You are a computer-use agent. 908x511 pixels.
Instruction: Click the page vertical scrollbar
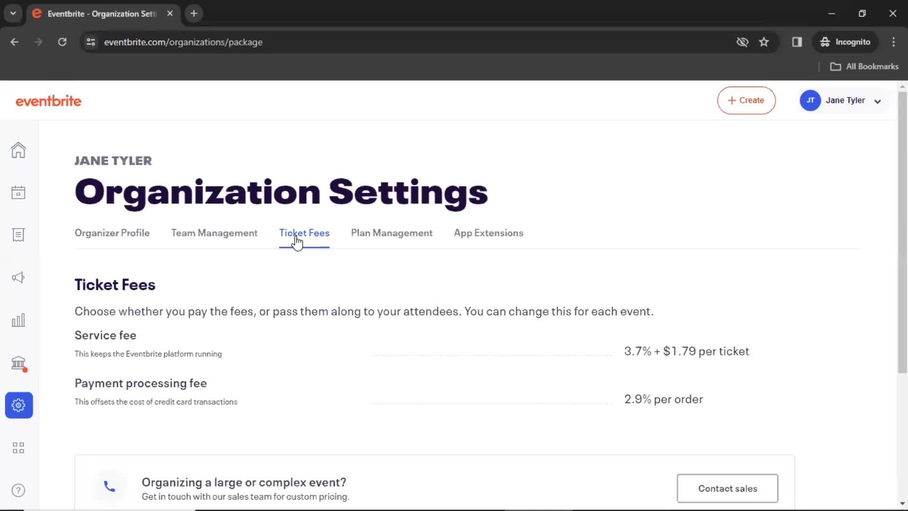point(902,232)
